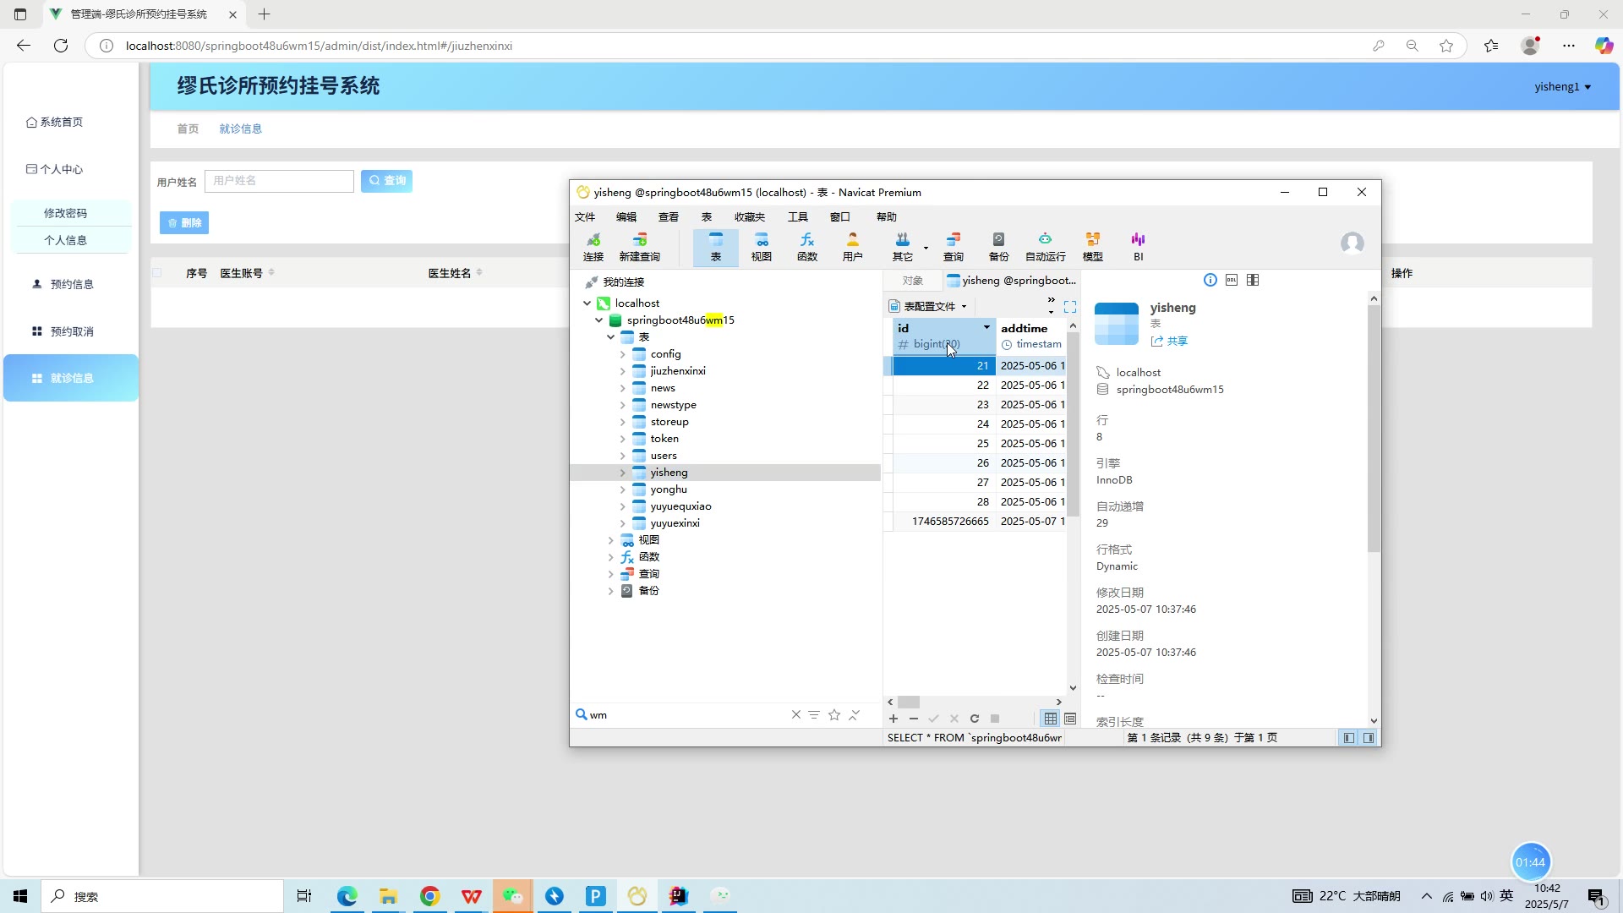Click the 查询 search button on webpage

point(386,181)
